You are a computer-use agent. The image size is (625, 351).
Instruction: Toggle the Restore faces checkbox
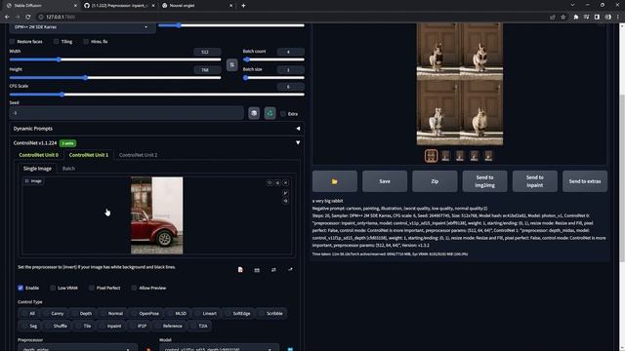click(x=12, y=41)
